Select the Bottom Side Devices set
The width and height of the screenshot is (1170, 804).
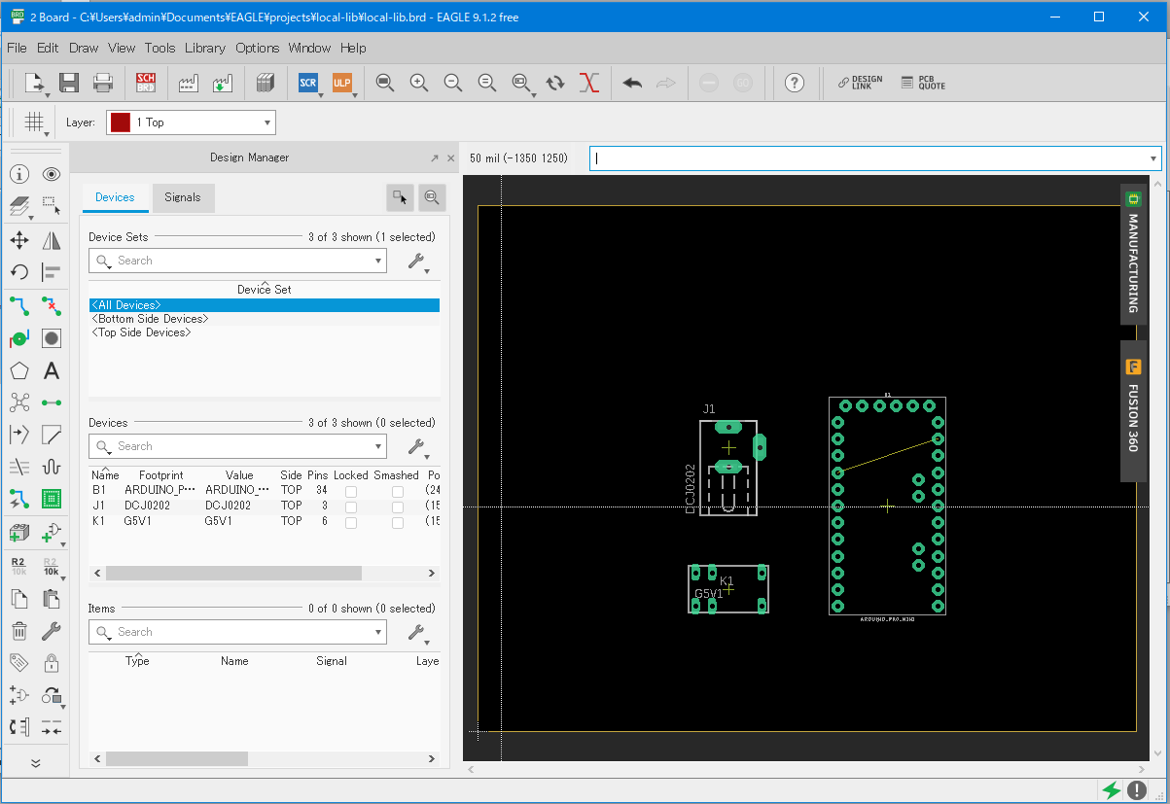[151, 319]
